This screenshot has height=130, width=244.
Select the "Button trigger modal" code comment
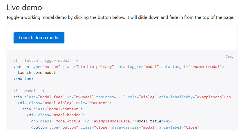(46, 60)
